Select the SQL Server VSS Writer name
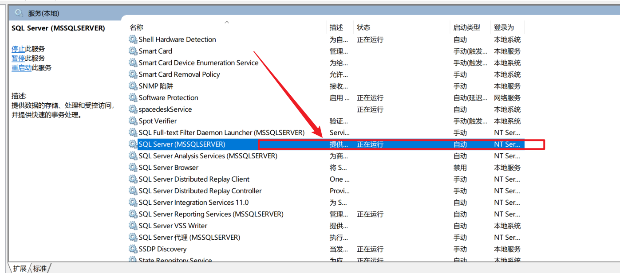Screen dimensions: 620x273 pos(173,226)
